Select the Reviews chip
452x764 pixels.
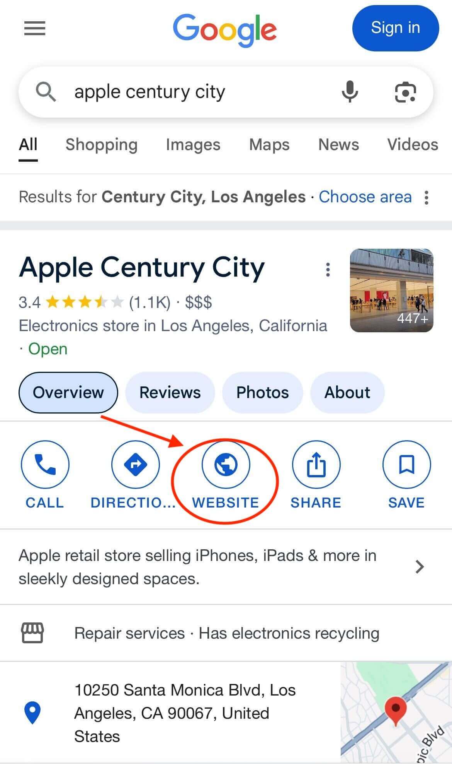coord(170,392)
